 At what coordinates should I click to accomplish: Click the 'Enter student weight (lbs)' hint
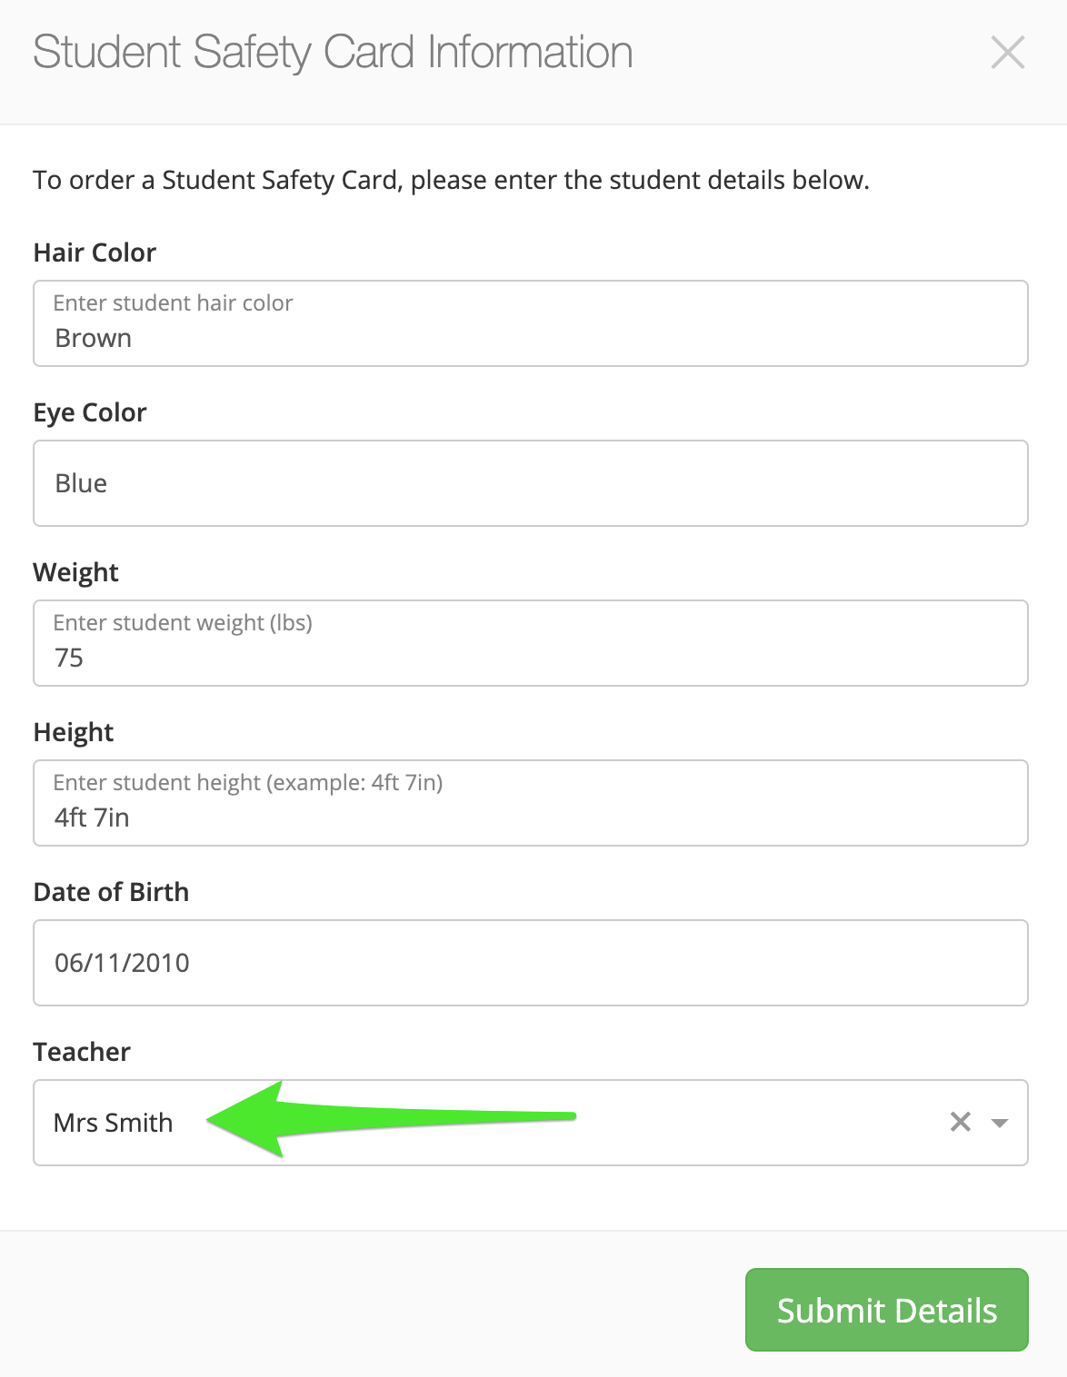pyautogui.click(x=183, y=622)
